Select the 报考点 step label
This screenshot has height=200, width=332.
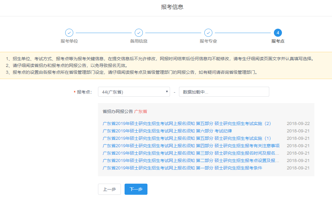[278, 41]
